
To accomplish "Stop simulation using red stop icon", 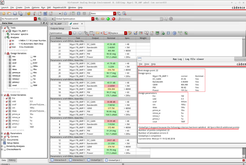I will pos(113,18).
